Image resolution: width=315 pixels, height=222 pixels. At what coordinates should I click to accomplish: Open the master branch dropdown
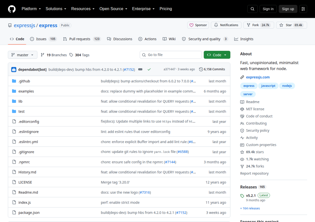pos(22,55)
